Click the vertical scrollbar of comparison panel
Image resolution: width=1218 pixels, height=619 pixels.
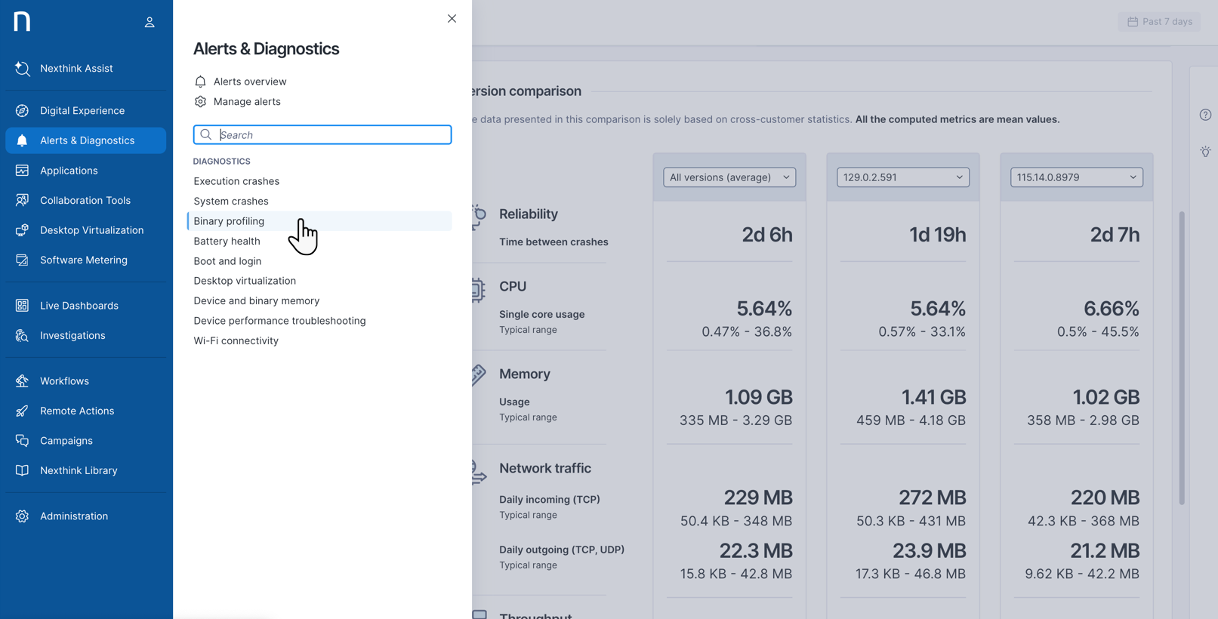(1182, 358)
